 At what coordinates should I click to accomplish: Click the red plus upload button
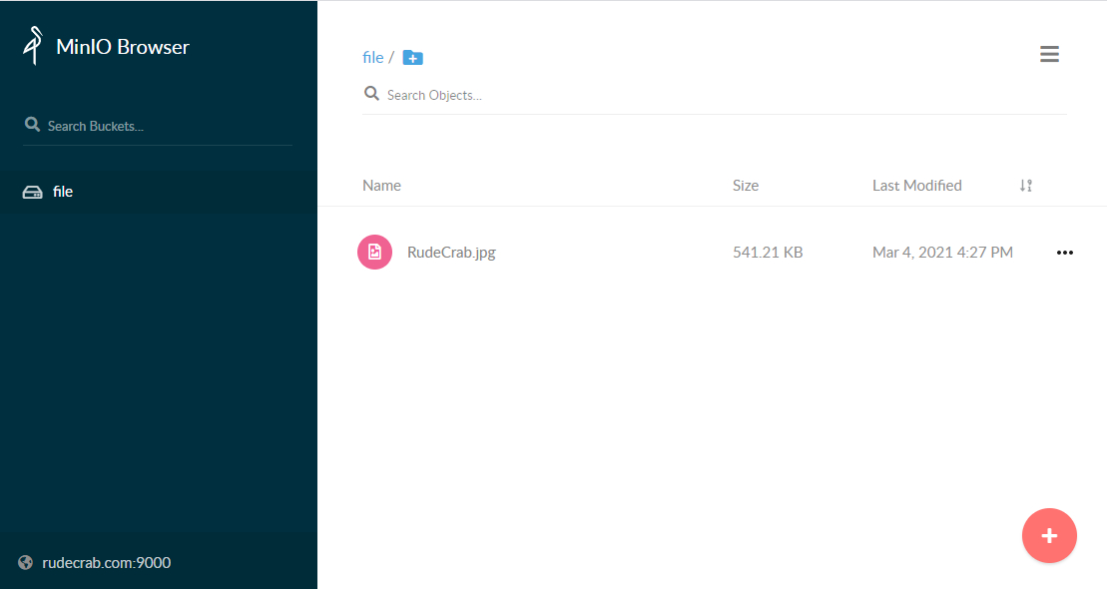click(x=1049, y=535)
